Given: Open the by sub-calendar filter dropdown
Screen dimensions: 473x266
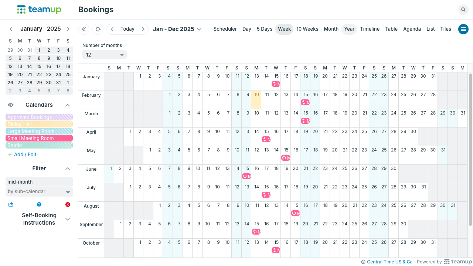Looking at the screenshot, I should pos(39,192).
